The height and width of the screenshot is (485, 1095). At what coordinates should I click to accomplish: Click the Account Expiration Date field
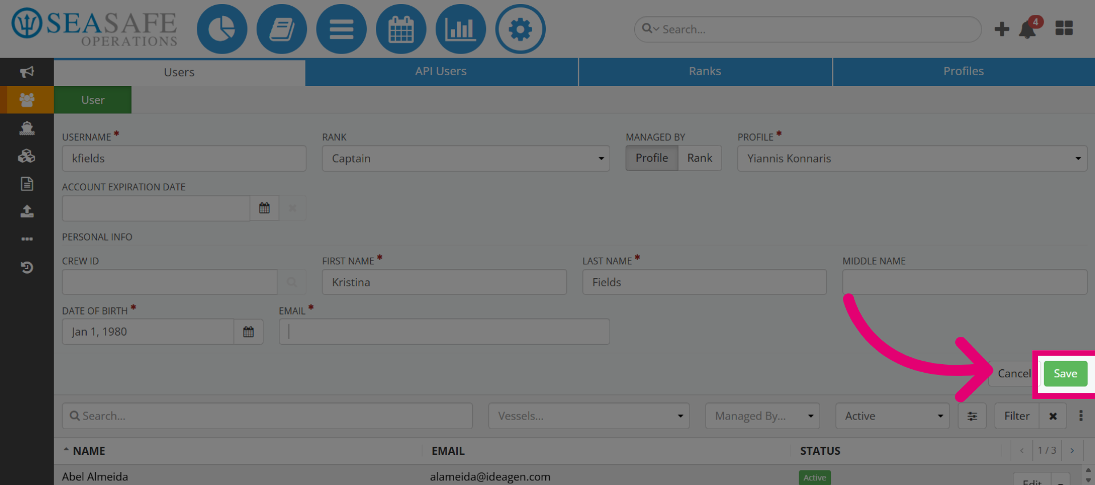tap(156, 208)
